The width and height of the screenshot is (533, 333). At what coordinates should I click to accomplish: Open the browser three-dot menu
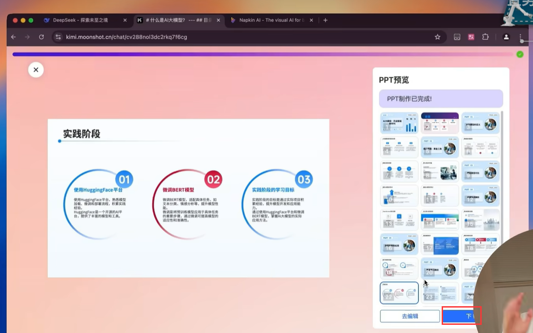[x=520, y=37]
